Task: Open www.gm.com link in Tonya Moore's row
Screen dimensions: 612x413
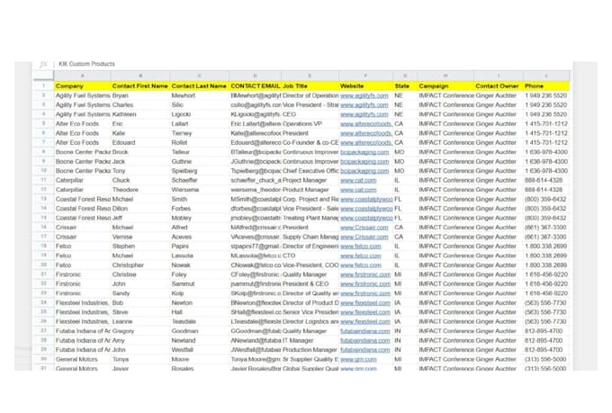Action: (358, 359)
